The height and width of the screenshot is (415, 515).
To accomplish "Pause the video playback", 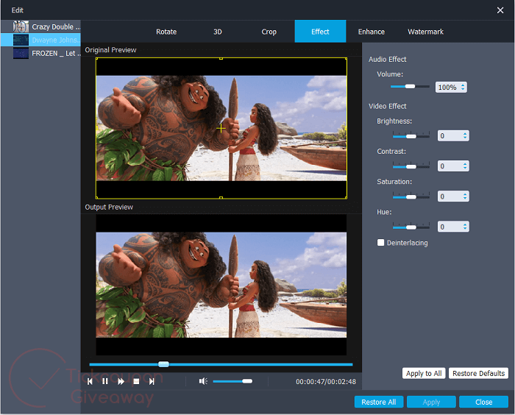I will point(105,381).
